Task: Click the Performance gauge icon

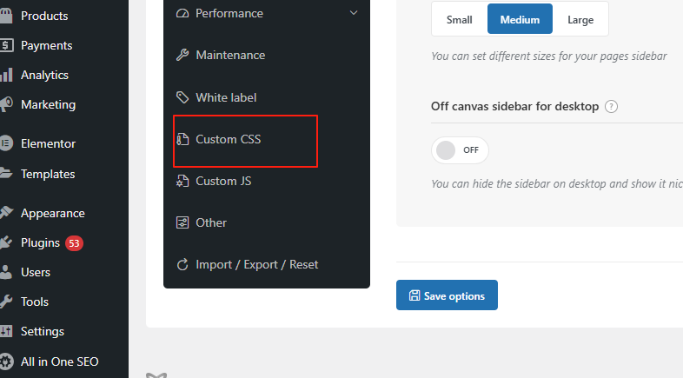Action: pyautogui.click(x=182, y=14)
